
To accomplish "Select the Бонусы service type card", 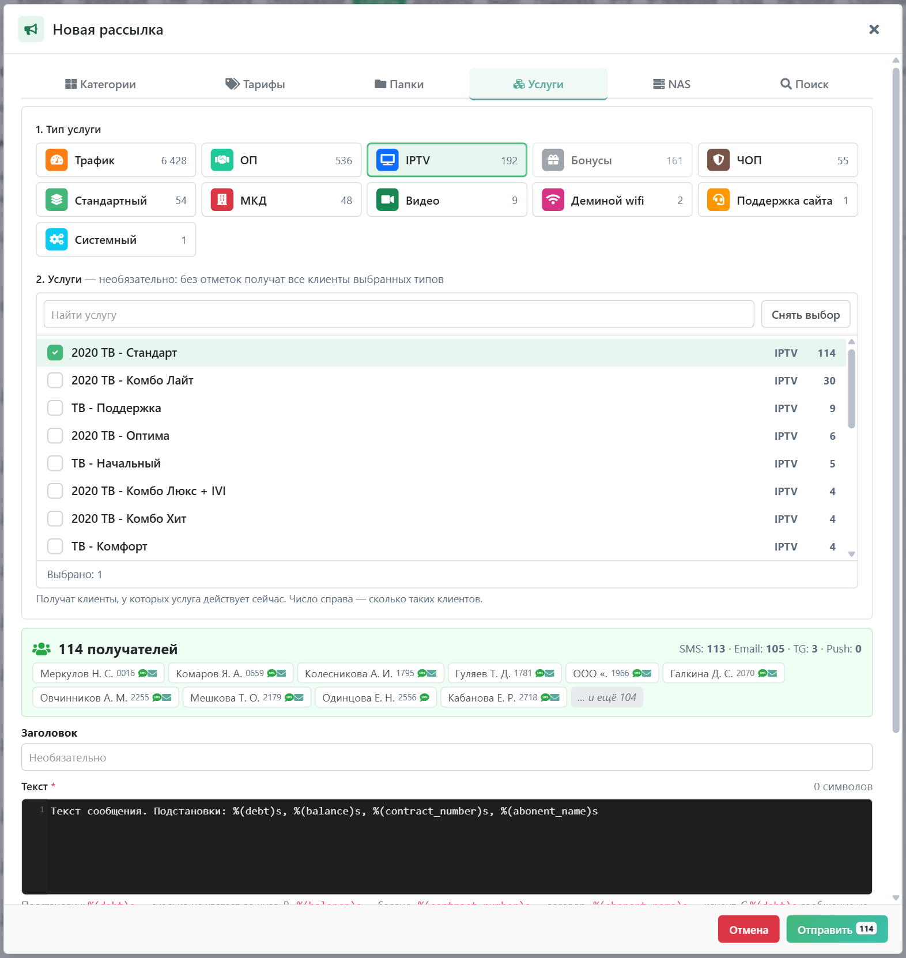I will (612, 160).
